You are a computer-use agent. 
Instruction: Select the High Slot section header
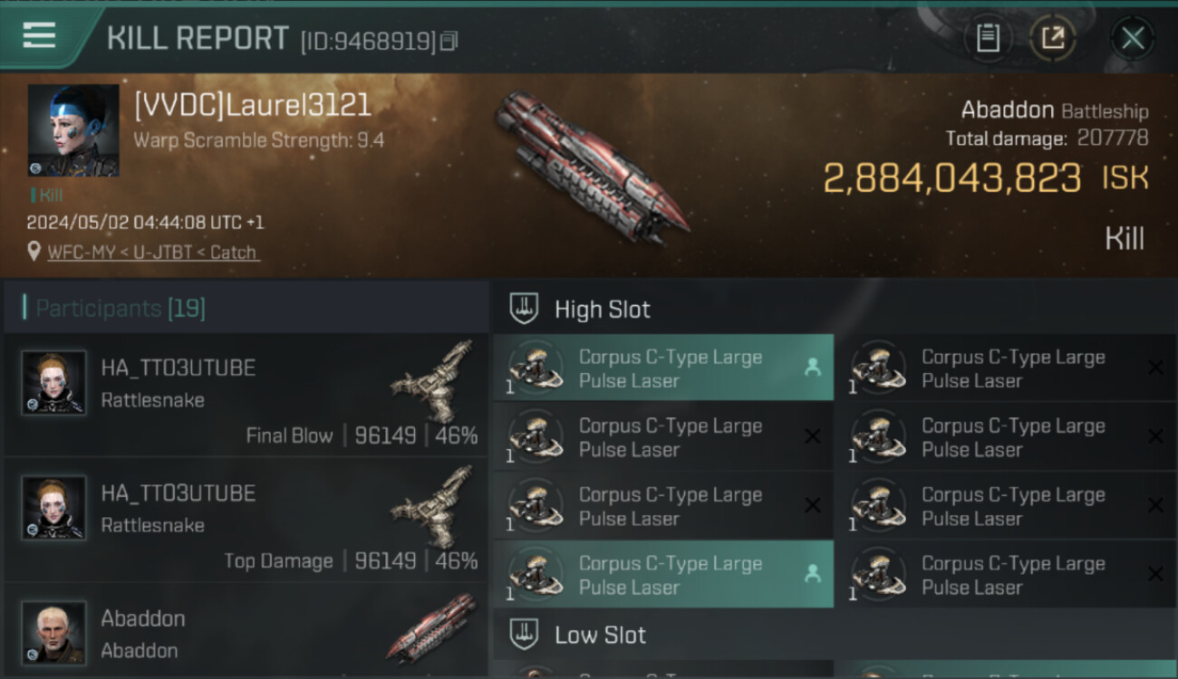[x=834, y=310]
